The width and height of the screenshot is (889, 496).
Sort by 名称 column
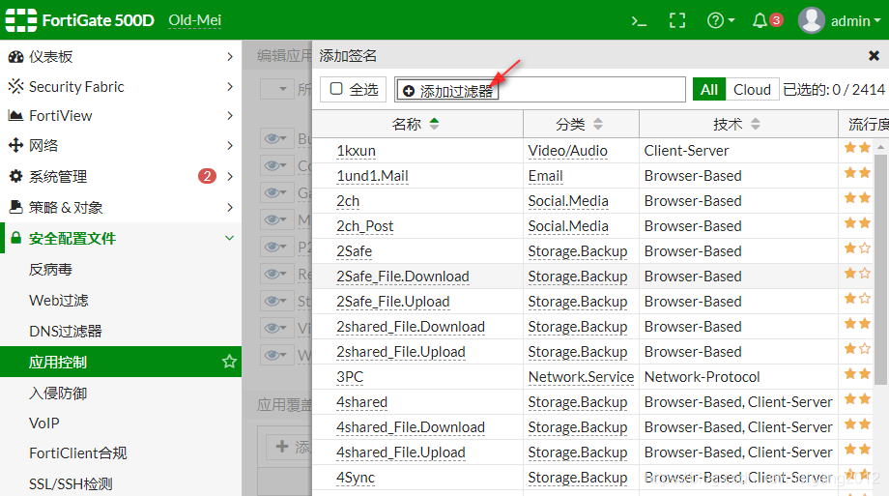point(417,124)
